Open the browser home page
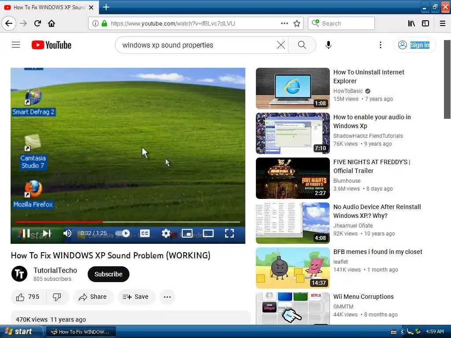Image resolution: width=451 pixels, height=338 pixels. click(52, 23)
